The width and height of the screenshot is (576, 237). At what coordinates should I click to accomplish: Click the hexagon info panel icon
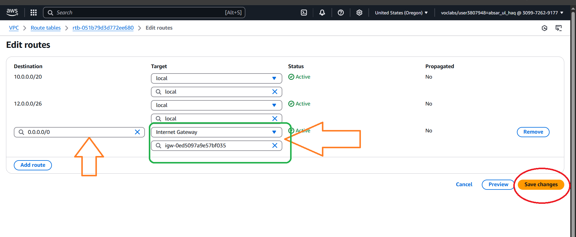(x=544, y=28)
